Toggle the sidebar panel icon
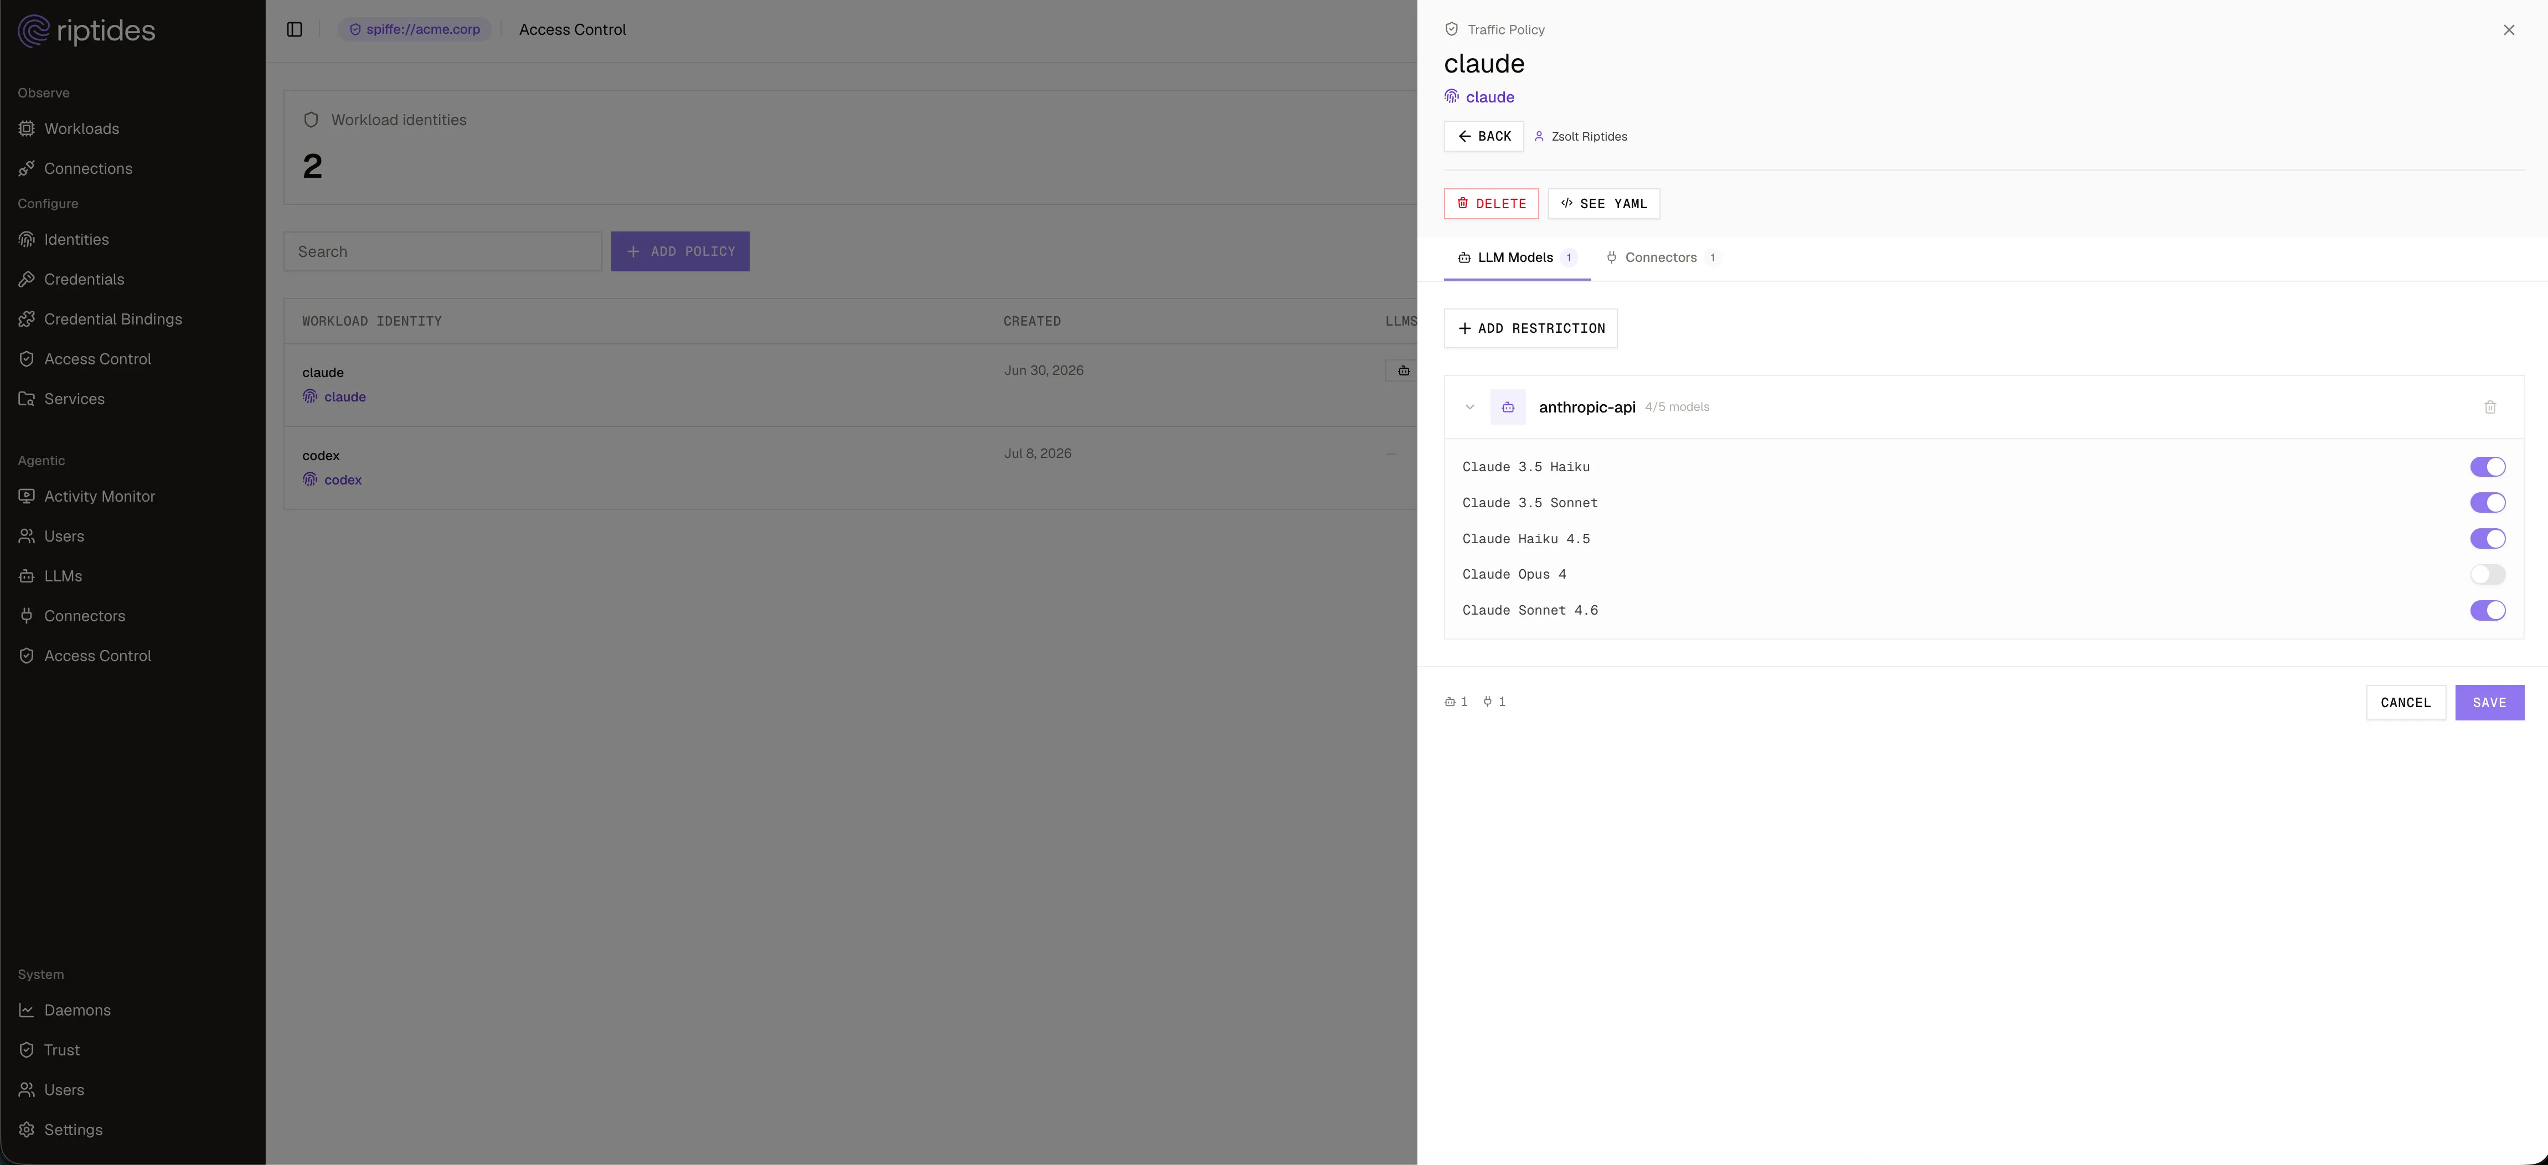The image size is (2548, 1165). click(x=294, y=30)
